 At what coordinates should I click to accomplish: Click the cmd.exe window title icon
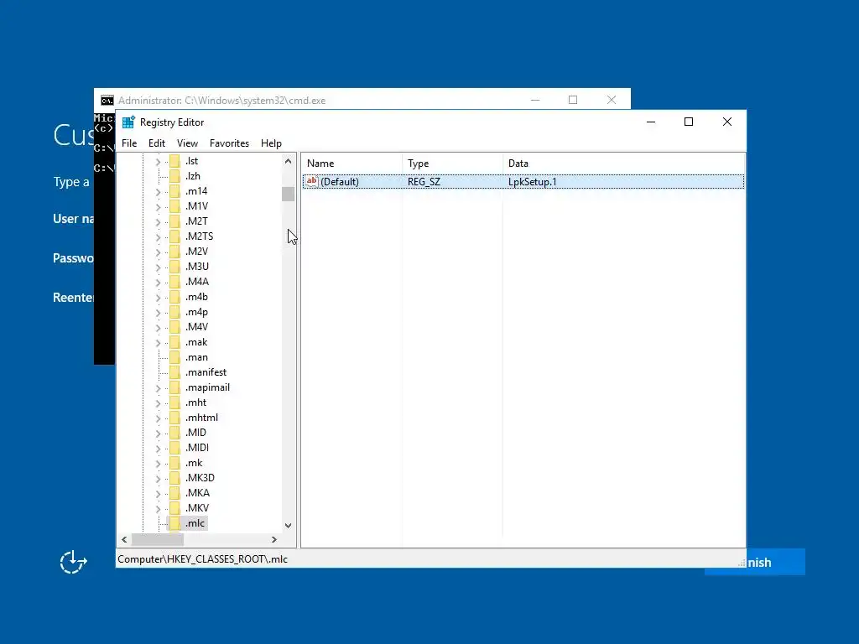coord(107,101)
